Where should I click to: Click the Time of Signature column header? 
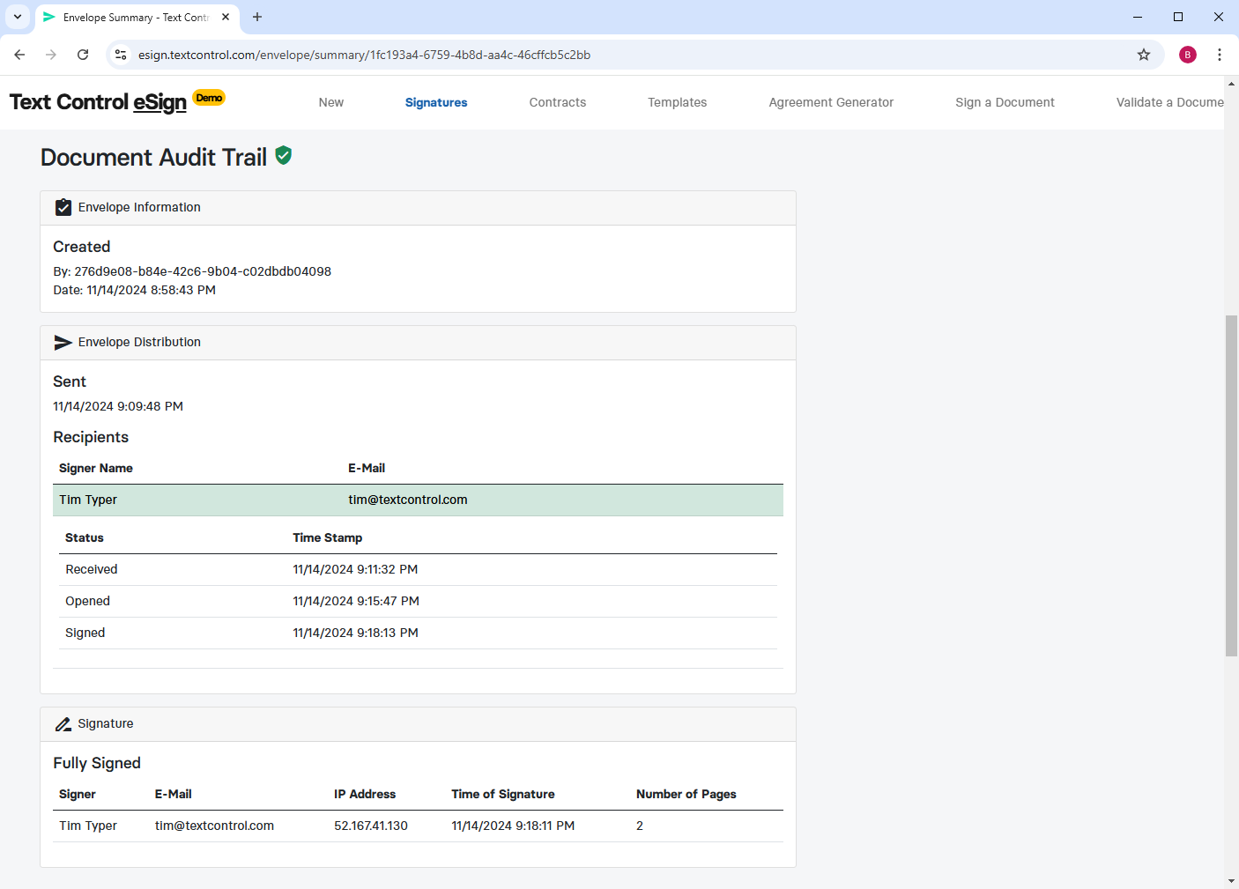click(503, 794)
